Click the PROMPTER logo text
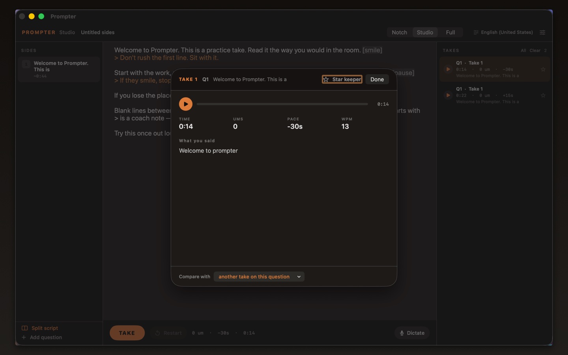This screenshot has width=568, height=355. [x=39, y=32]
